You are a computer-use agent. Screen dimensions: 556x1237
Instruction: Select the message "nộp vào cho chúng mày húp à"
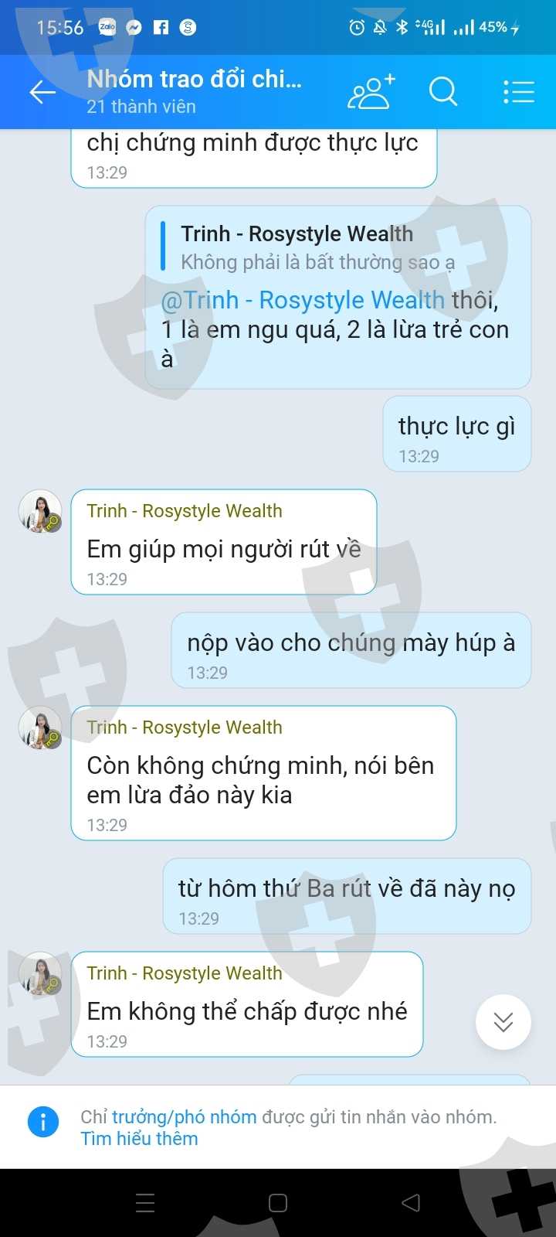coord(351,650)
